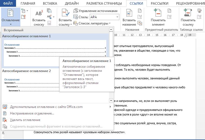Viewport: 205px width, 140px height.
Task: Click the Insert Endnote icon
Action: [49, 11]
